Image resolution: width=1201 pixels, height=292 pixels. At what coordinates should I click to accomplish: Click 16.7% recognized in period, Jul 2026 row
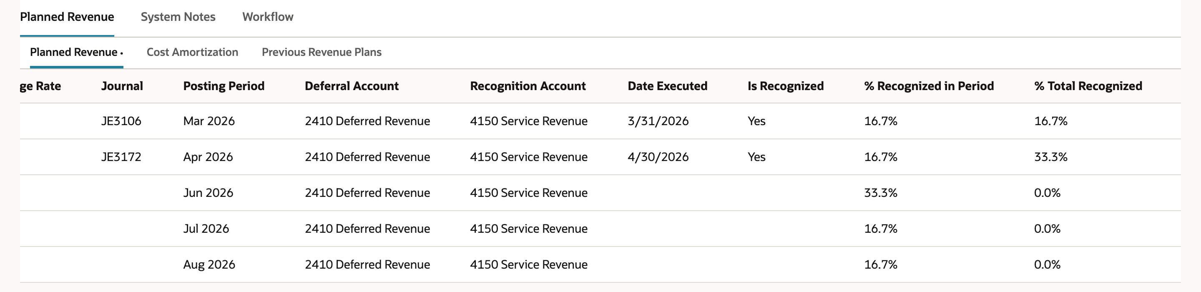(x=881, y=229)
